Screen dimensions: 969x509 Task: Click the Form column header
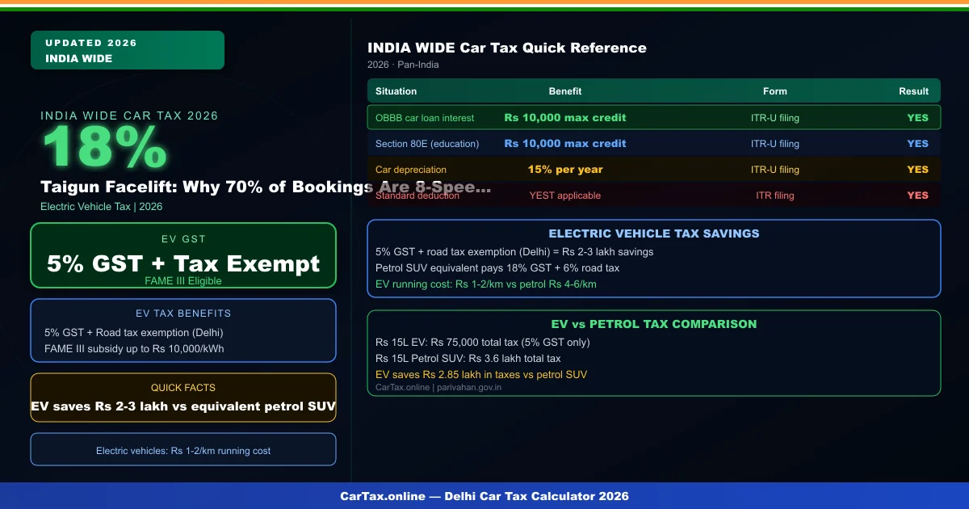[x=775, y=91]
